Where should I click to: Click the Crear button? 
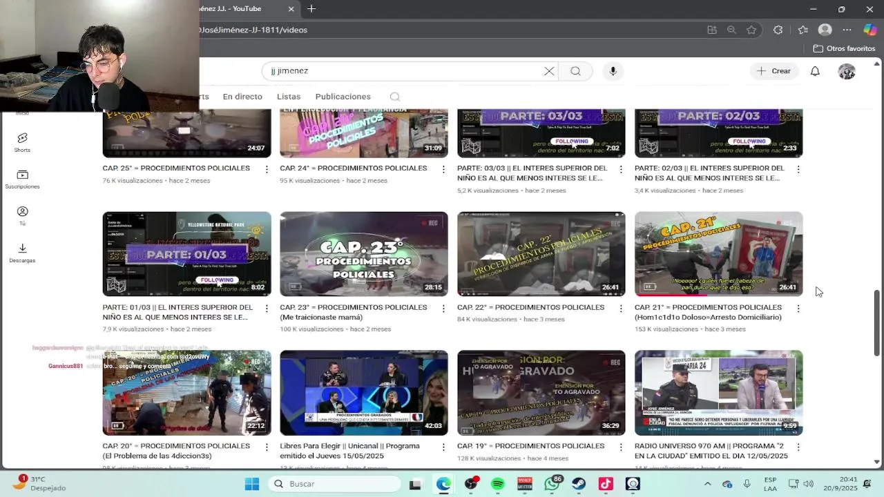click(773, 71)
